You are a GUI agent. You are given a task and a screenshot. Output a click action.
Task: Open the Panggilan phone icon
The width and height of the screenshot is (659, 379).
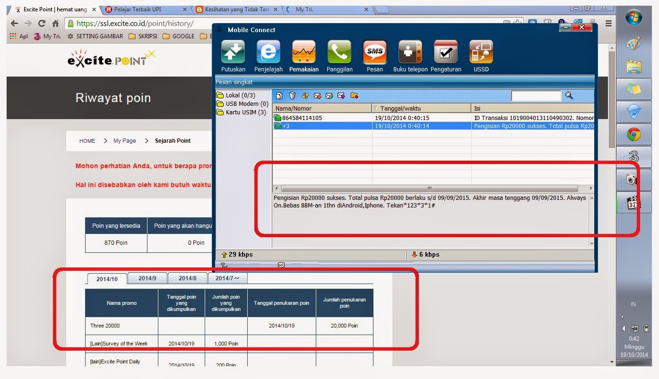click(339, 52)
